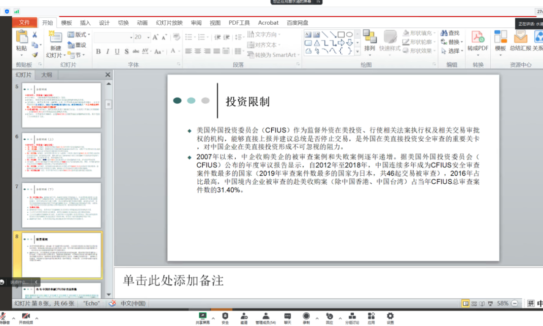Toggle underline formatting
Viewport: 543px width, 326px height.
117,51
